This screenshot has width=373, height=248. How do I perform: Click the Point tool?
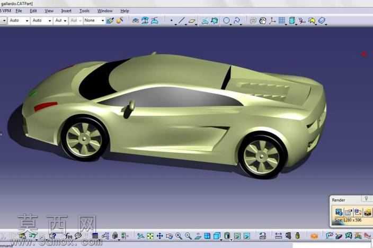click(172, 21)
